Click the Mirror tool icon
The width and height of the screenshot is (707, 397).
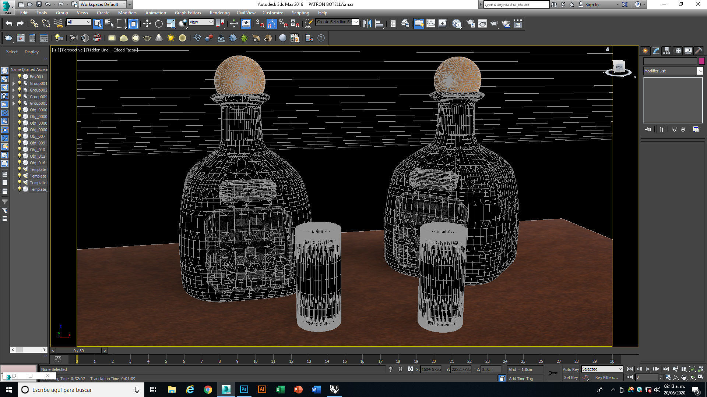pyautogui.click(x=367, y=24)
